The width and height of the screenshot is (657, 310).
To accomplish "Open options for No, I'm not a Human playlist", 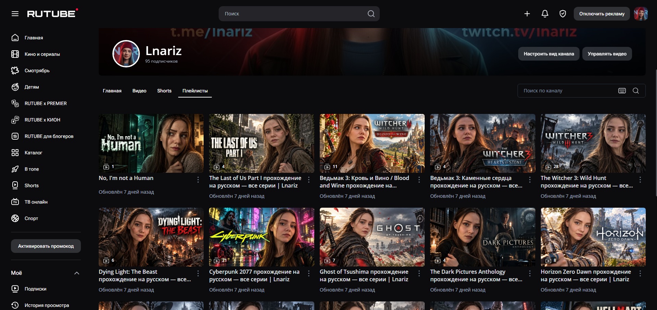I will tap(198, 179).
